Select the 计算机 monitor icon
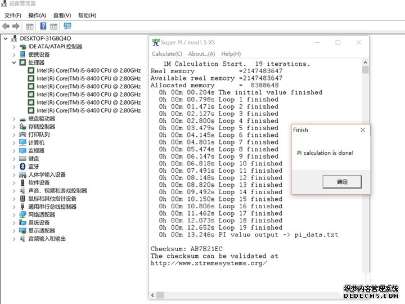 coord(22,142)
